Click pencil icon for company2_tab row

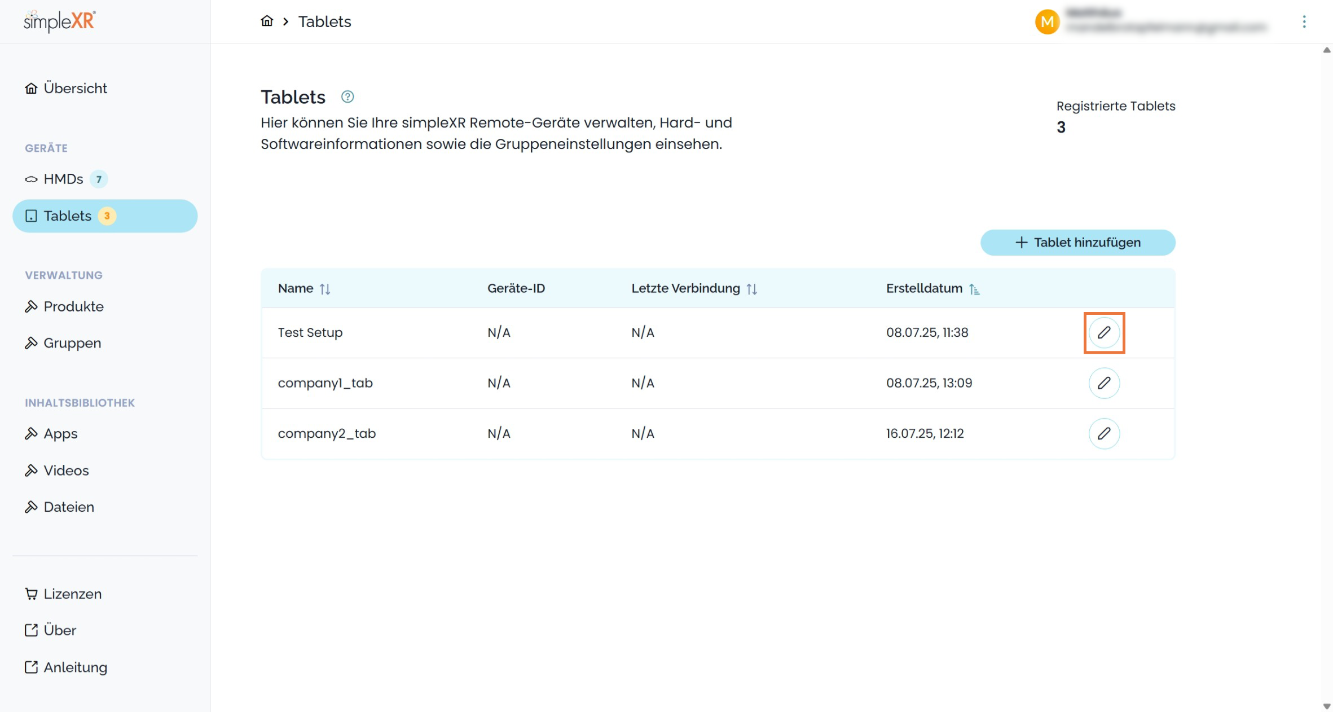coord(1104,433)
